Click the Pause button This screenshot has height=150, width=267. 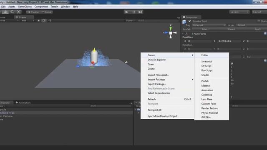[133, 12]
